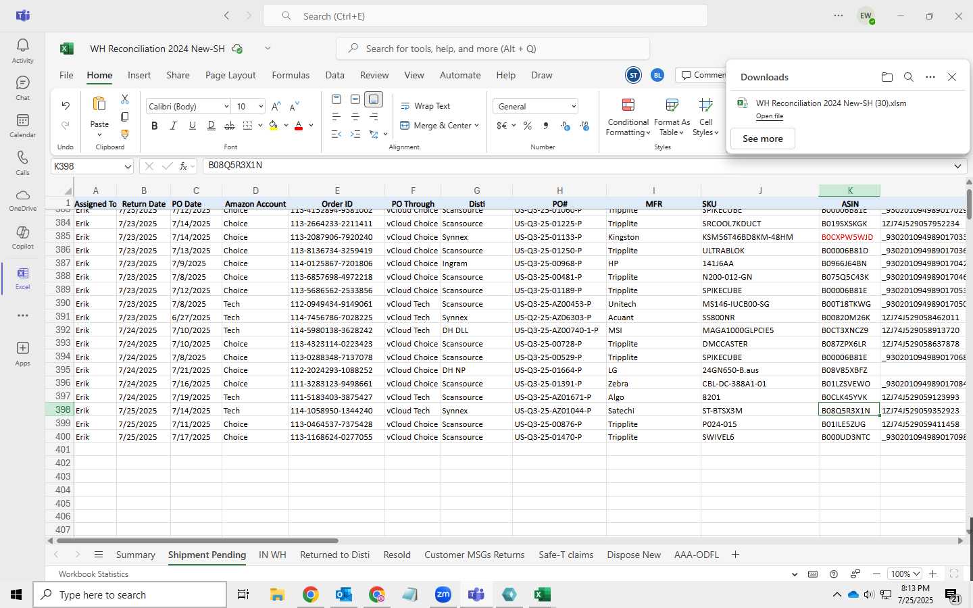The image size is (973, 608).
Task: Open Workbook Statistics in the status bar
Action: (x=93, y=574)
